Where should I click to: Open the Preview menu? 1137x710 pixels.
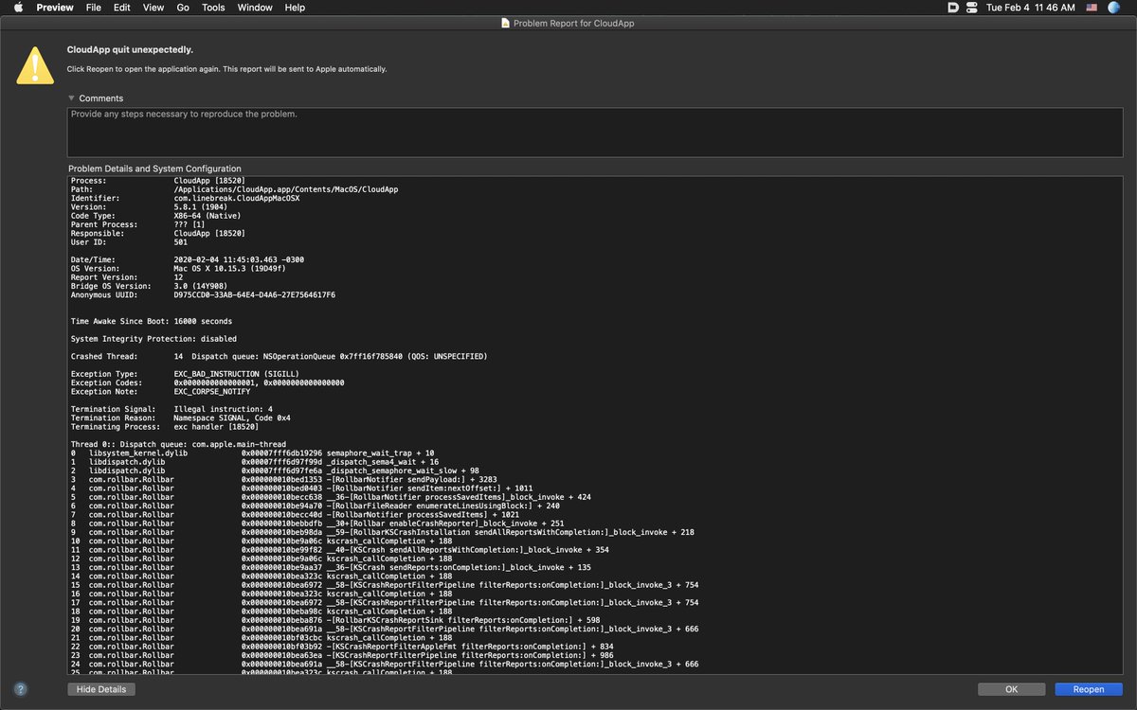tap(55, 7)
